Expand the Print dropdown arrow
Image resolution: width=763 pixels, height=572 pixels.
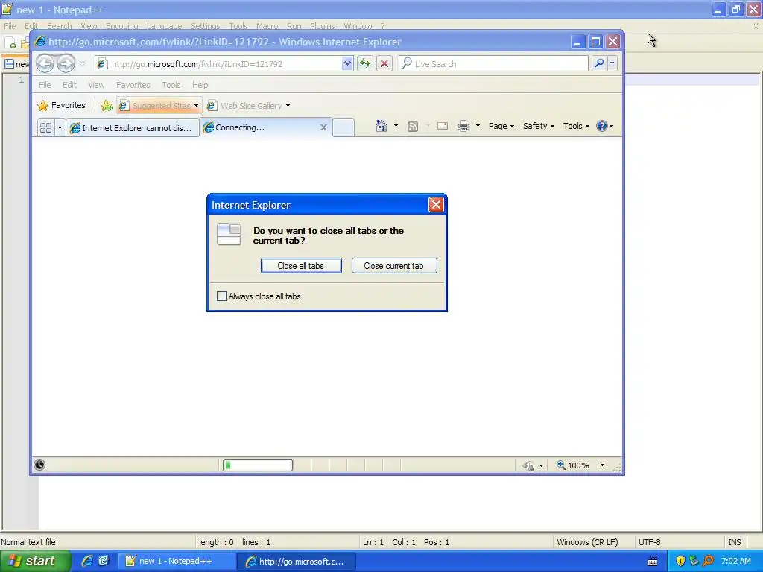(x=478, y=126)
